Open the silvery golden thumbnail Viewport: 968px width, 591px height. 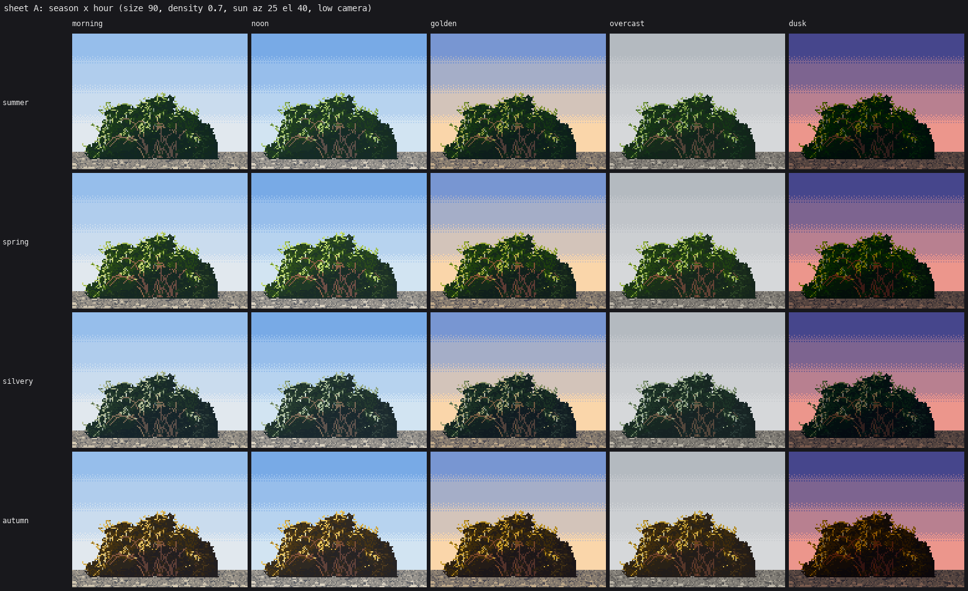[518, 380]
